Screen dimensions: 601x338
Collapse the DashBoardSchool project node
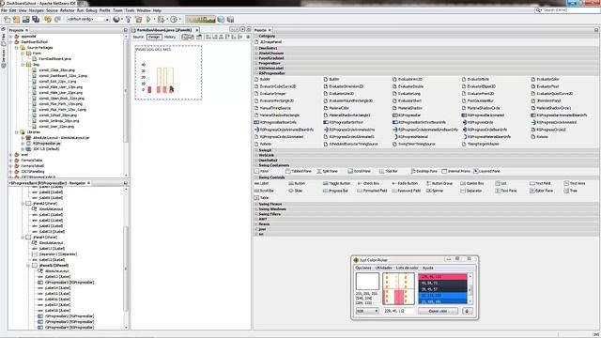(x=11, y=41)
